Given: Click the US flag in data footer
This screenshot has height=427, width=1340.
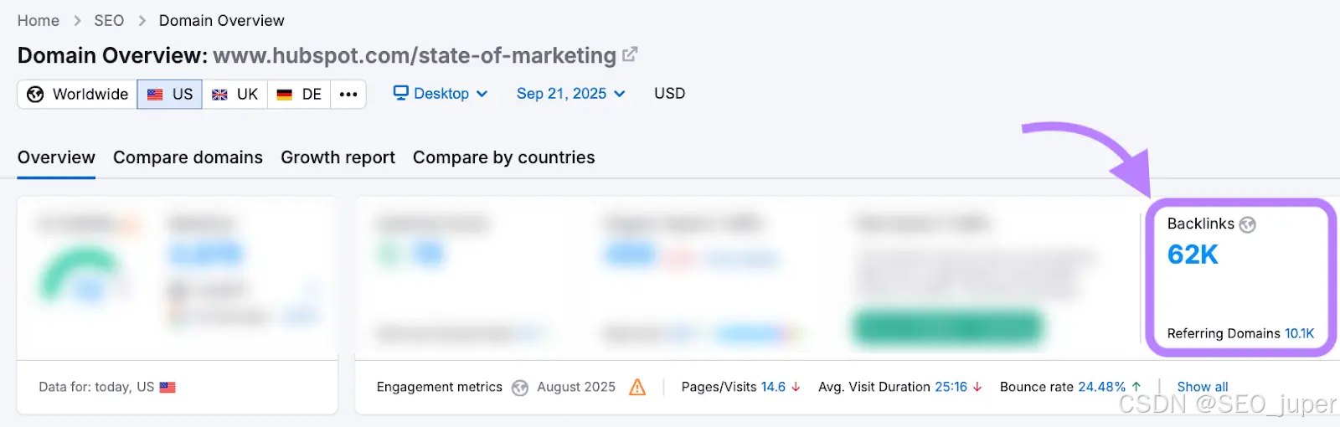Looking at the screenshot, I should (167, 388).
